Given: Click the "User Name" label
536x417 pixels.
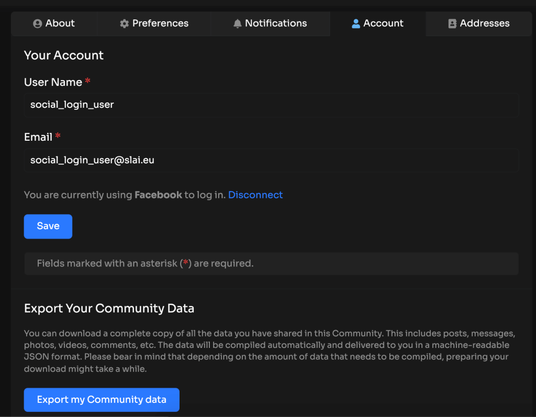Looking at the screenshot, I should click(x=53, y=82).
